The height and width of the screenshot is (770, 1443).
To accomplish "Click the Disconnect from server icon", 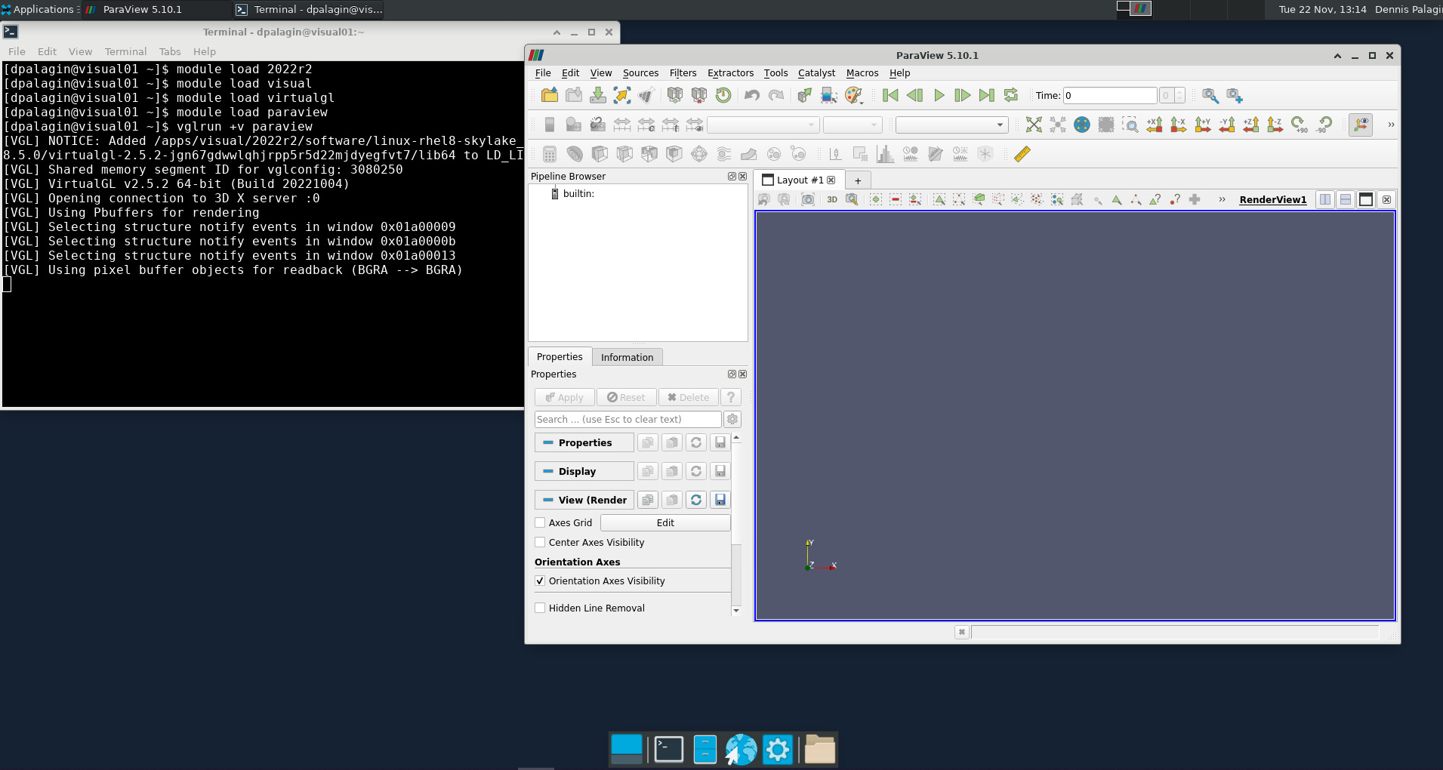I will point(699,95).
